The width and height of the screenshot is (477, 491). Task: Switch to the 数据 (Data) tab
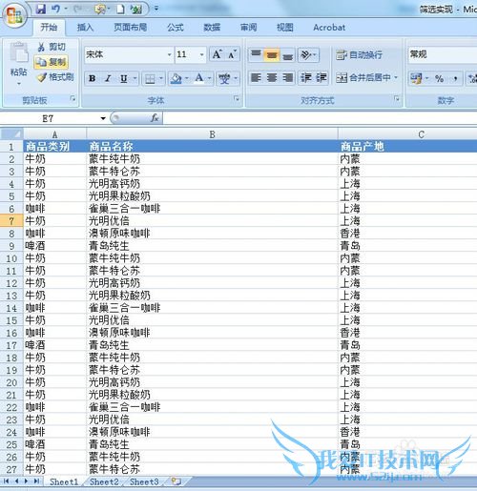click(x=212, y=28)
